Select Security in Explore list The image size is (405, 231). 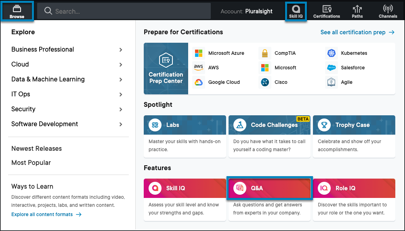[x=23, y=109]
